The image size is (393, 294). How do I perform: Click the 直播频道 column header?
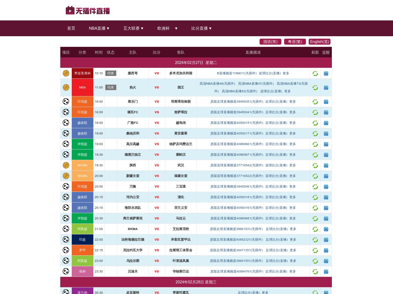coord(253,52)
